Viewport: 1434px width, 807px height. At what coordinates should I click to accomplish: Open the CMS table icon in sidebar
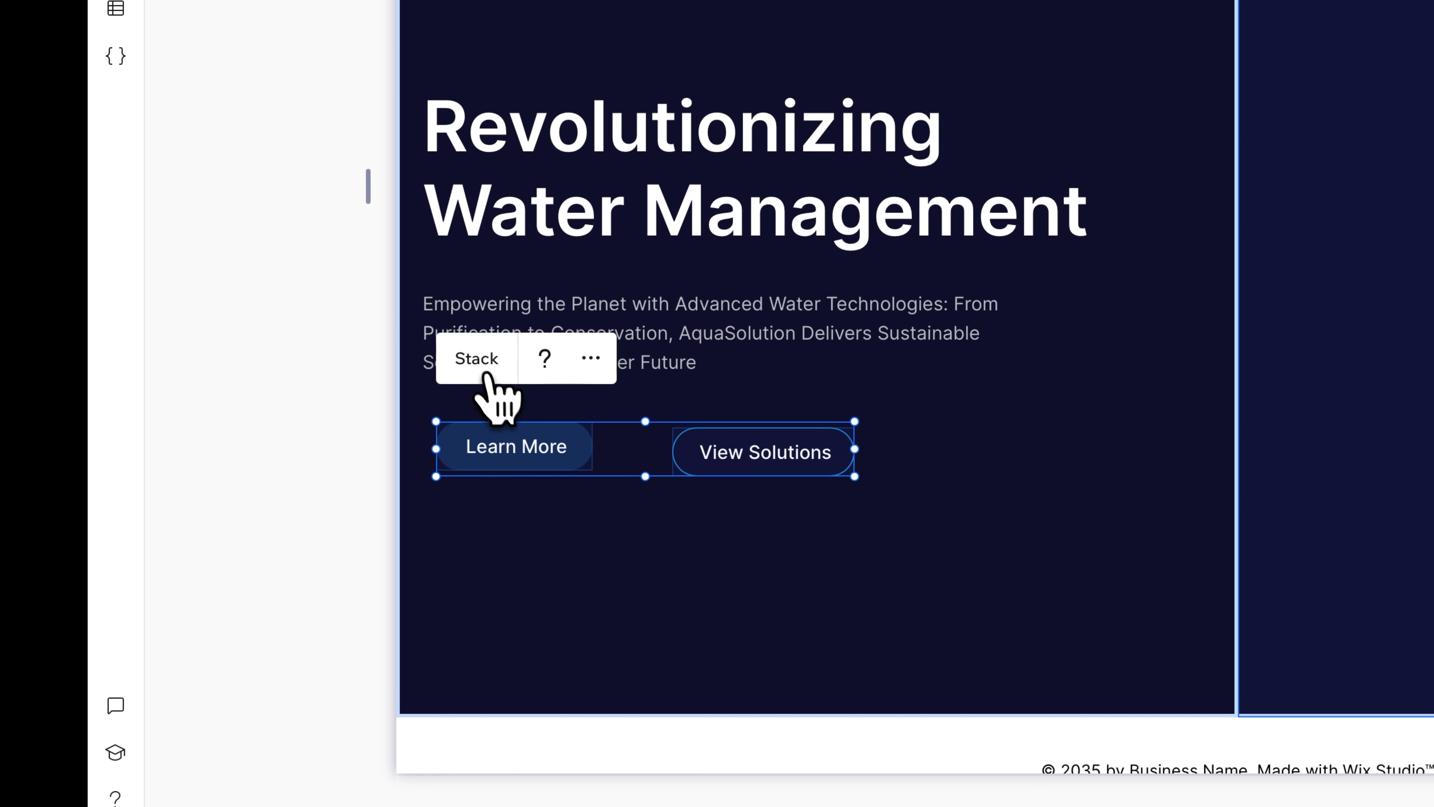(115, 8)
